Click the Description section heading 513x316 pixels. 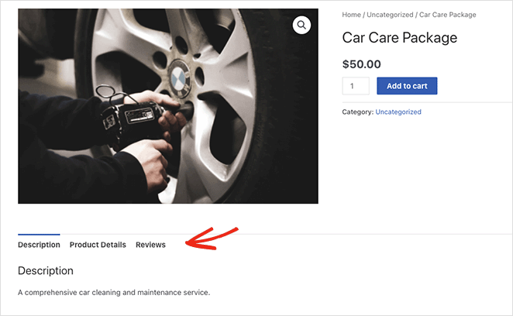click(46, 271)
